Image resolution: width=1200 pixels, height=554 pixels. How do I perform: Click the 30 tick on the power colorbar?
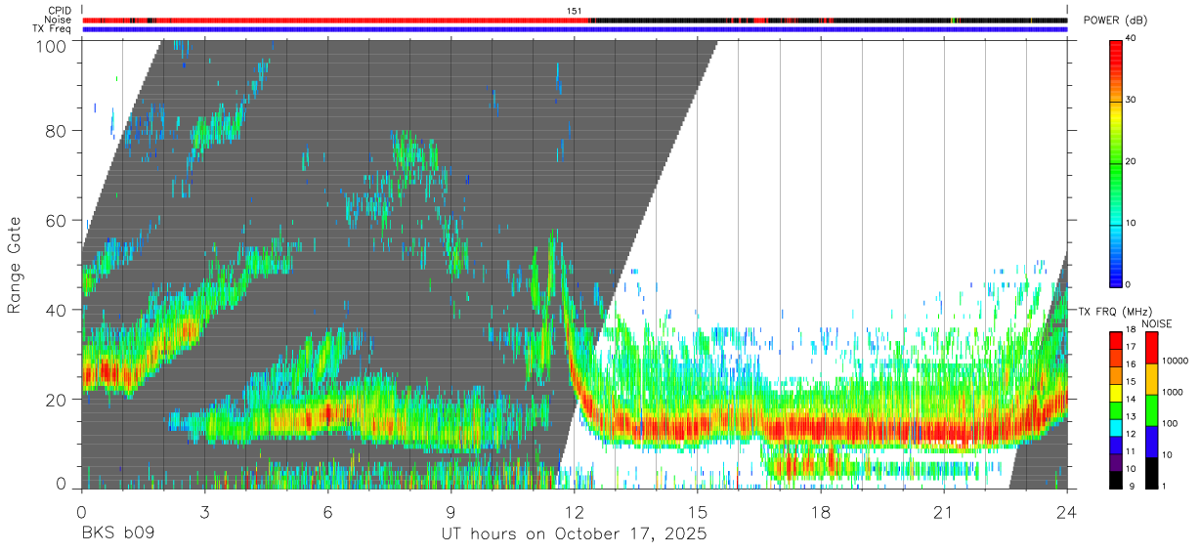coord(1131,100)
